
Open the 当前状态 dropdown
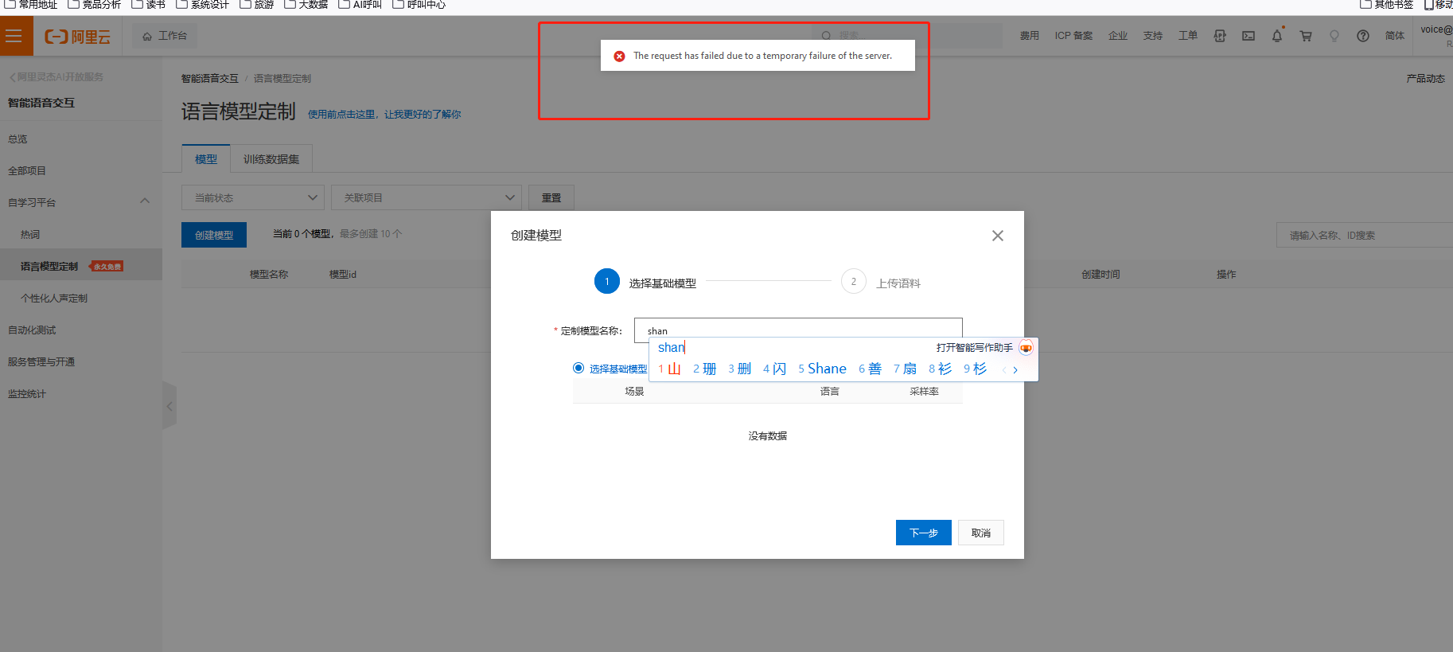coord(253,197)
